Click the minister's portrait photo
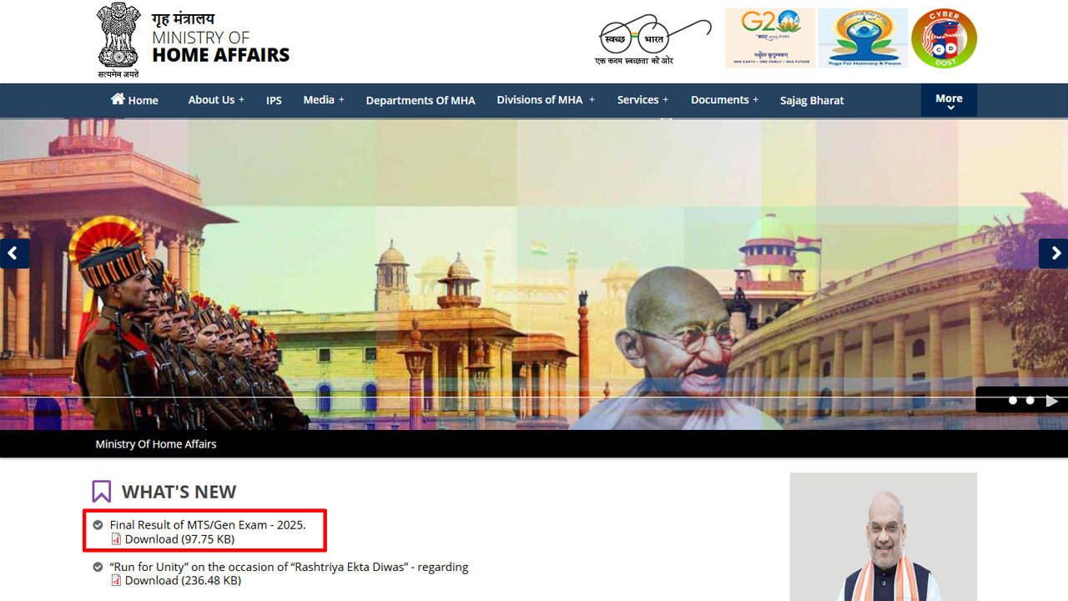1068x601 pixels. 884,537
